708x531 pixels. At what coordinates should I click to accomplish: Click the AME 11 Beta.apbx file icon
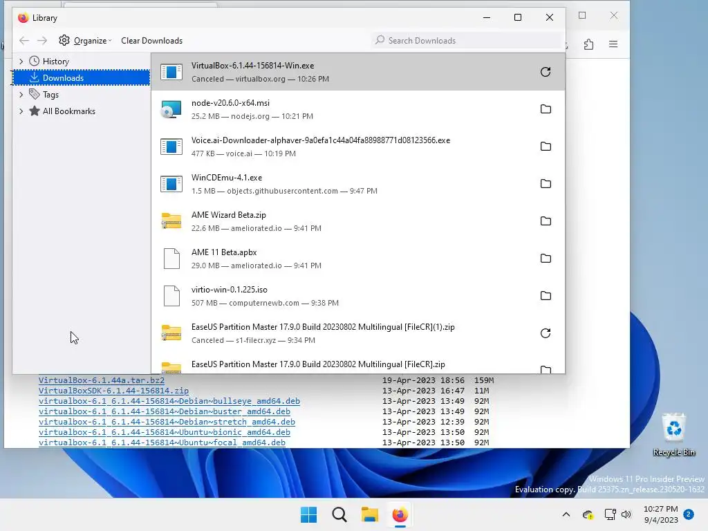coord(171,259)
